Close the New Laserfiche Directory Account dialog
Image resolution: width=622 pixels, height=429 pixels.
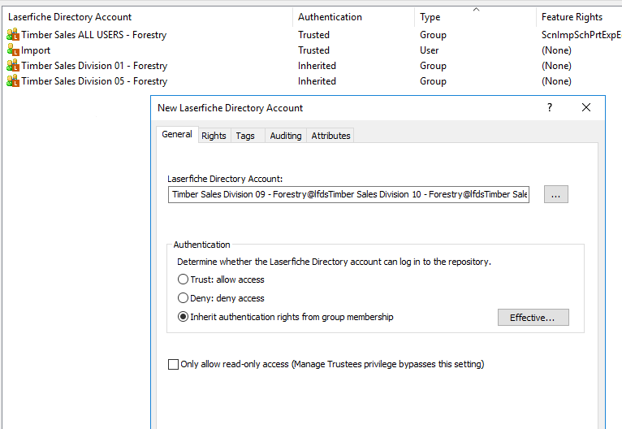pos(586,107)
